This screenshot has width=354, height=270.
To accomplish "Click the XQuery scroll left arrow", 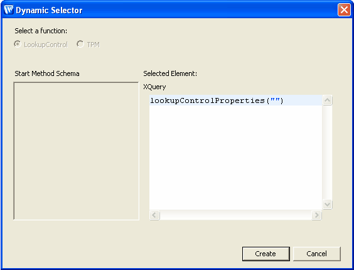I will pyautogui.click(x=154, y=215).
